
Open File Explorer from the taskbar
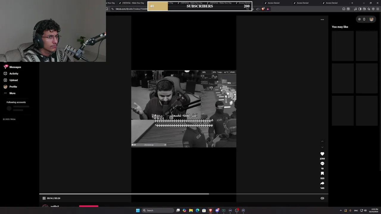(191, 210)
